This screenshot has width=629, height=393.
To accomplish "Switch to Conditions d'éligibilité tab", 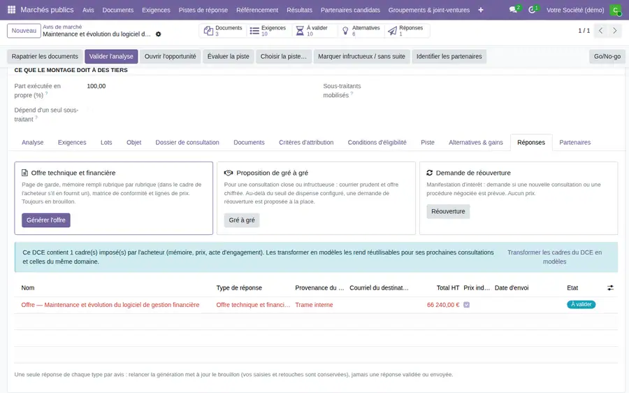I will click(x=377, y=143).
